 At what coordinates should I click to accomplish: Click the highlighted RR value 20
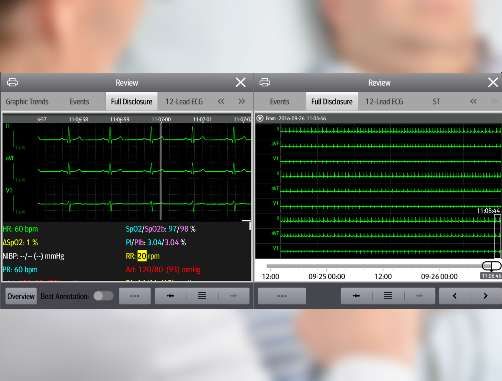142,256
